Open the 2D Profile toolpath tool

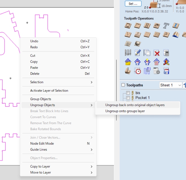coord(128,25)
